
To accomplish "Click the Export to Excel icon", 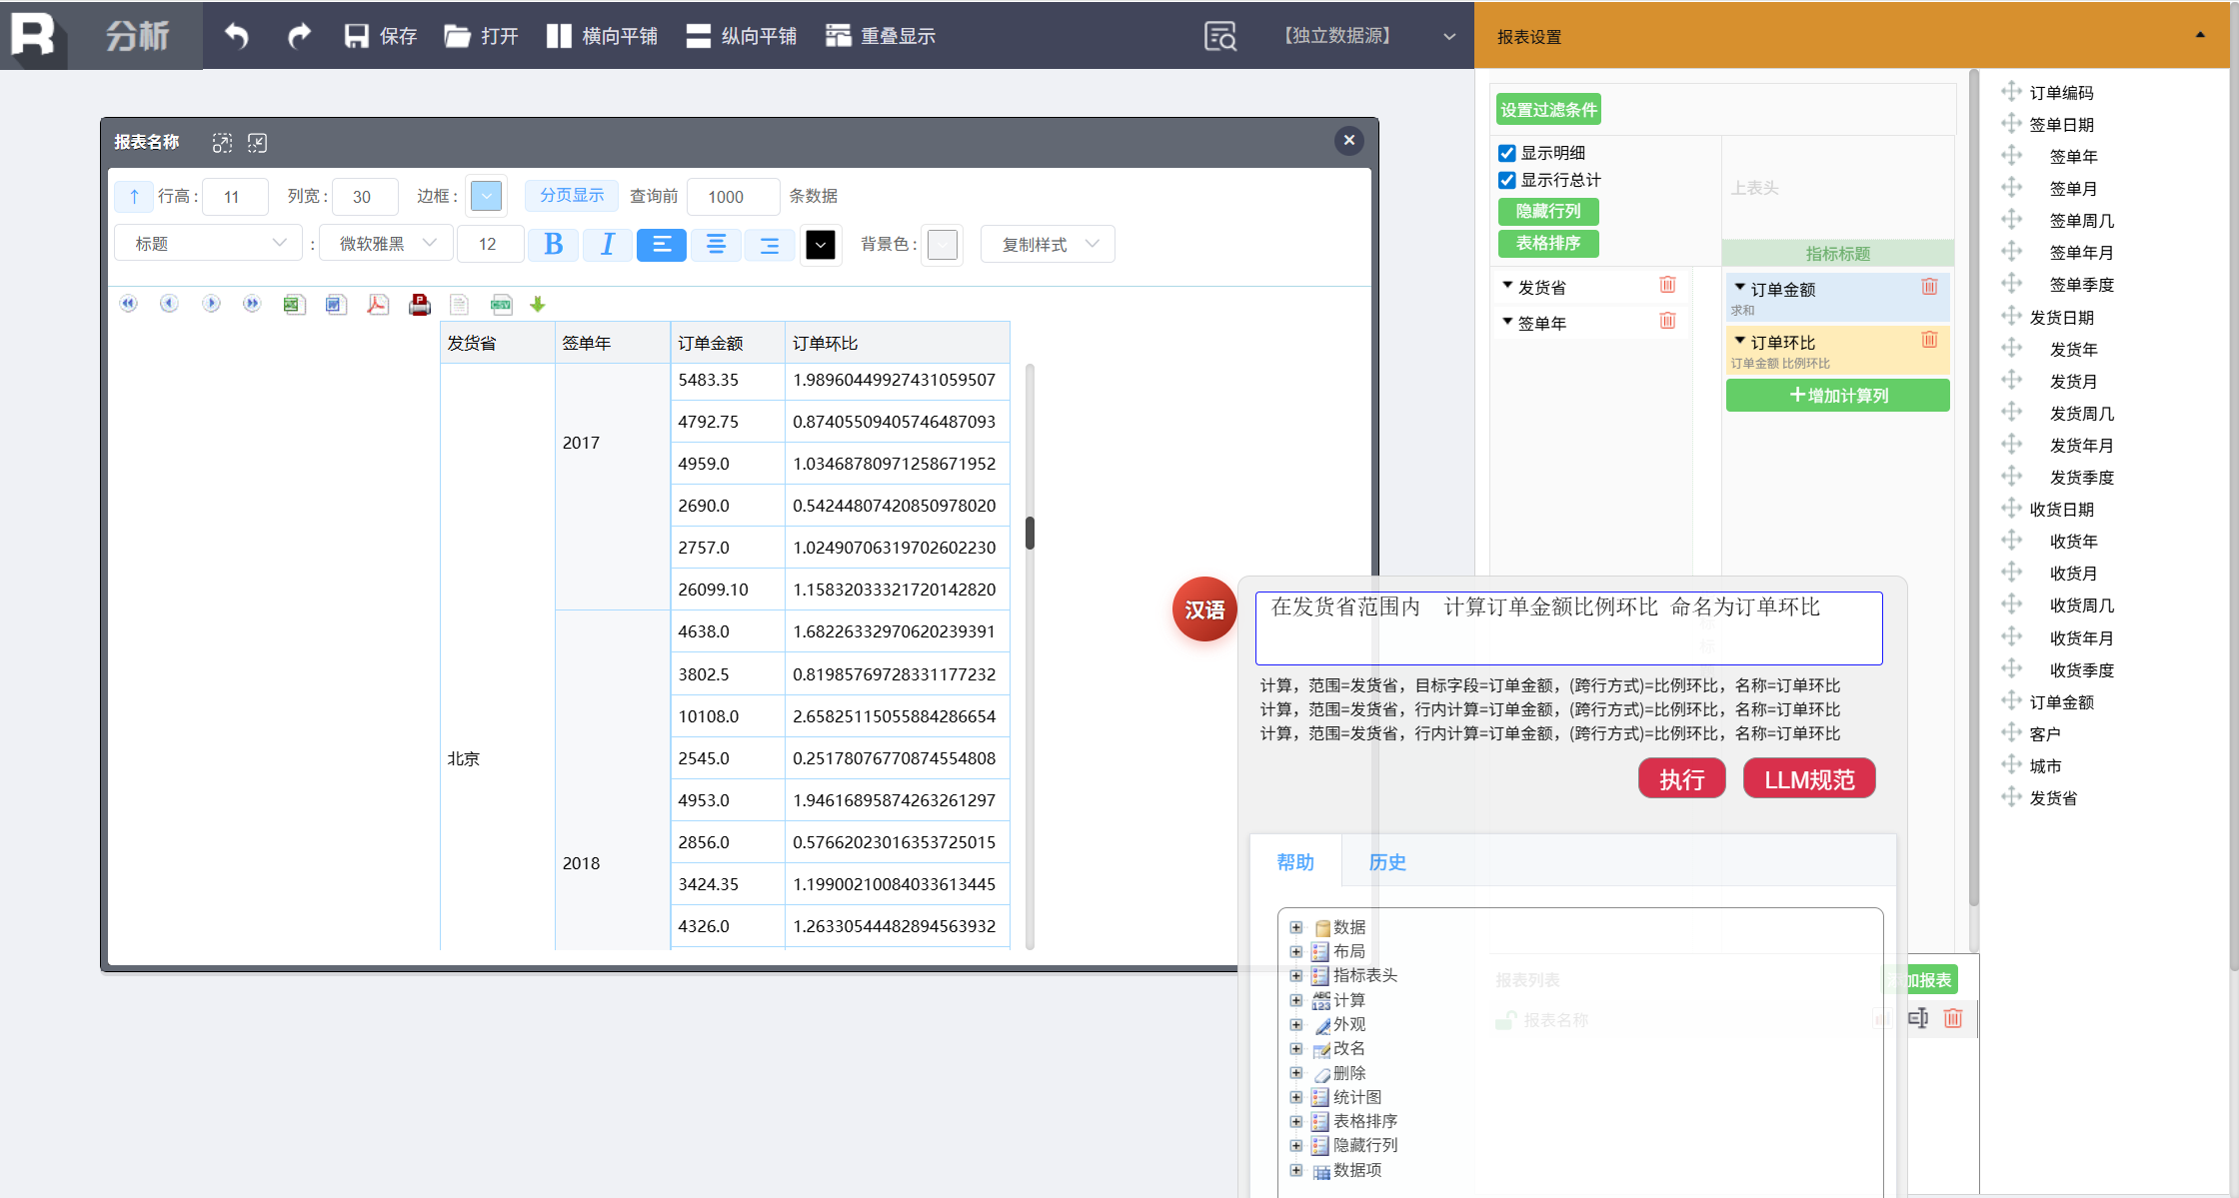I will pos(293,305).
